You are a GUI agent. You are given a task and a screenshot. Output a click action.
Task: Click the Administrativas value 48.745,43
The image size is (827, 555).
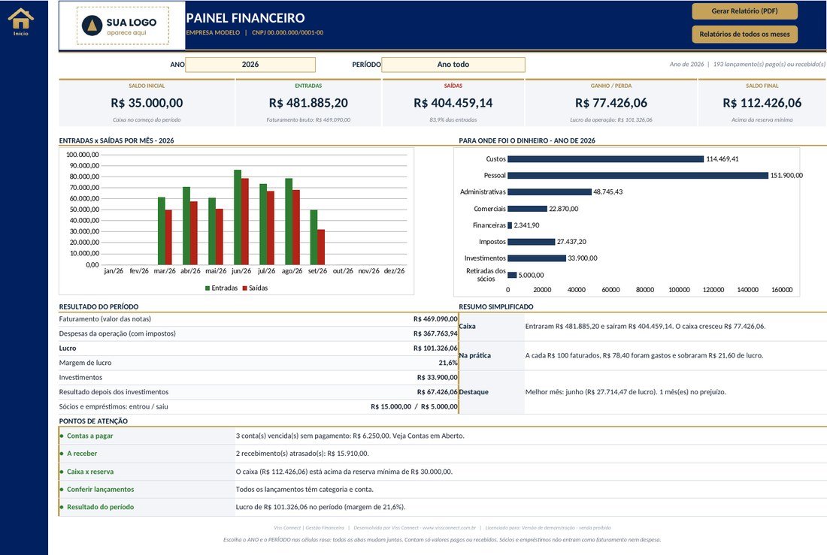pos(607,192)
